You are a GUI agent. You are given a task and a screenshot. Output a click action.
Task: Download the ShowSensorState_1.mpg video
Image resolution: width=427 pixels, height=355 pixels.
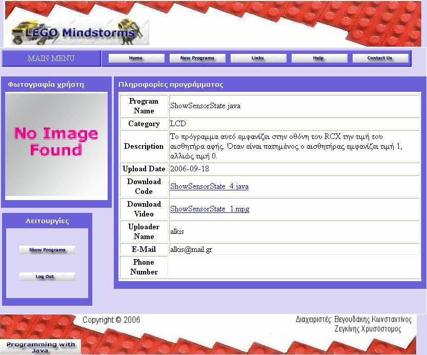point(210,209)
